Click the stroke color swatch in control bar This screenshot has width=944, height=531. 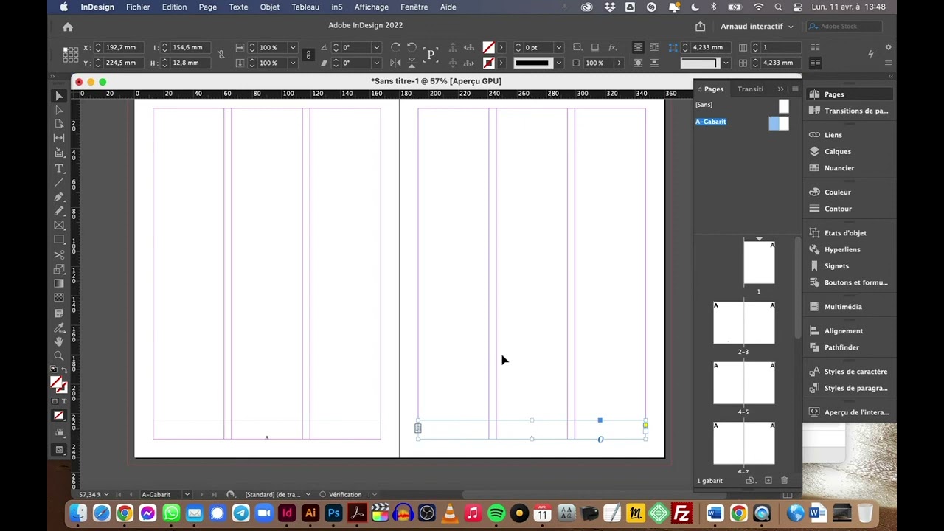[488, 63]
